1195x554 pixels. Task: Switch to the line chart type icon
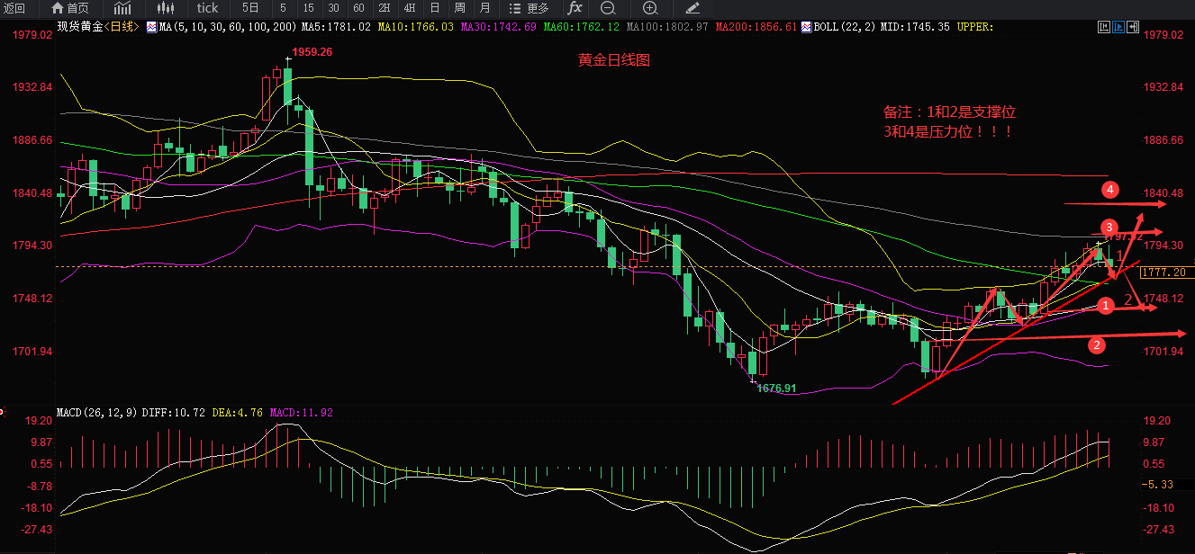tap(122, 8)
